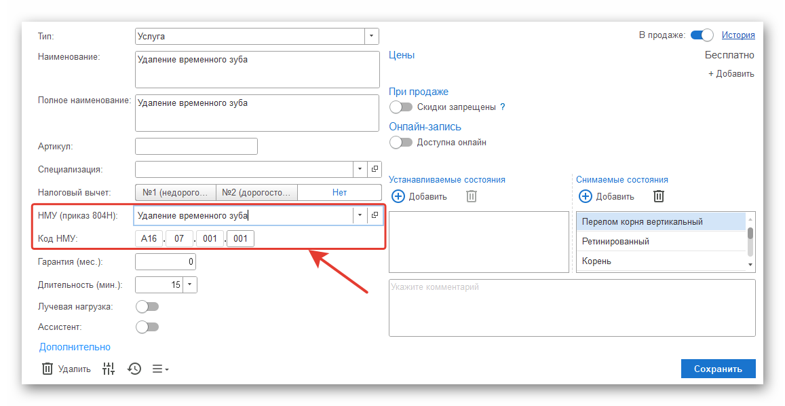
Task: Disable the В продаже toggle
Action: click(702, 35)
